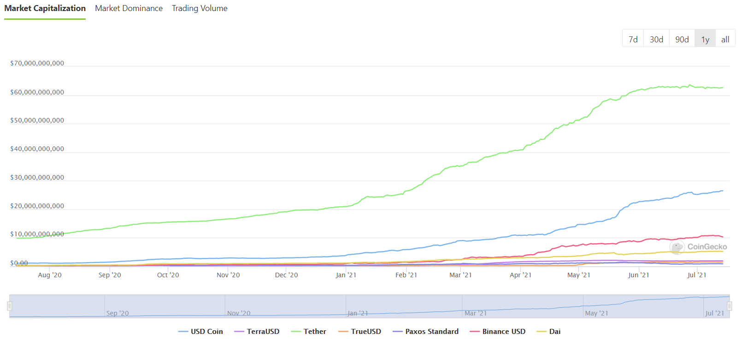Viewport: 742px width, 339px height.
Task: Click the Apr '21 x-axis label
Action: (x=521, y=275)
